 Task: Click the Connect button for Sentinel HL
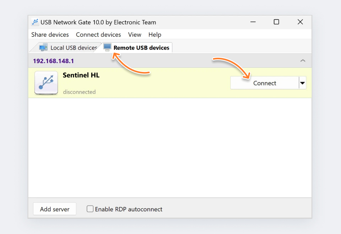pyautogui.click(x=264, y=83)
